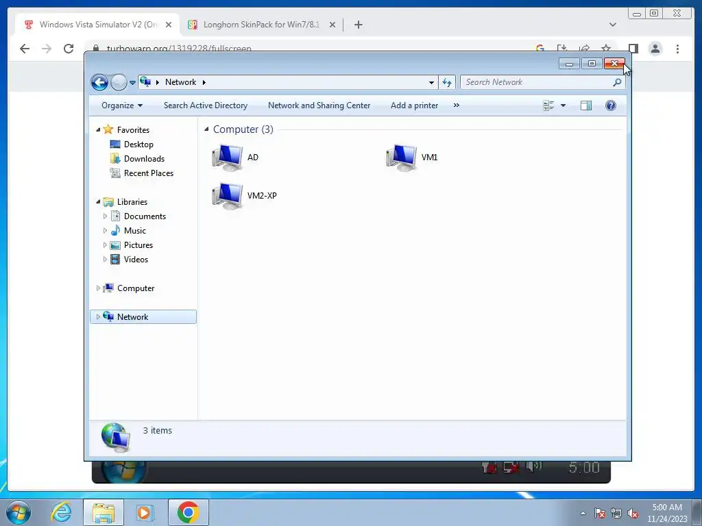Screen dimensions: 702x526
Task: Click the '3 items' status text
Action: point(157,430)
